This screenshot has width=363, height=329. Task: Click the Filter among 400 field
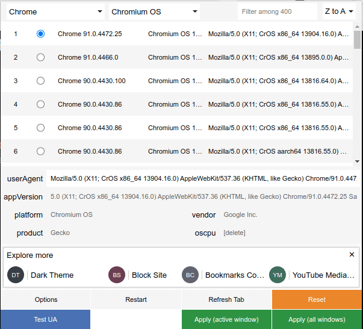[x=278, y=11]
